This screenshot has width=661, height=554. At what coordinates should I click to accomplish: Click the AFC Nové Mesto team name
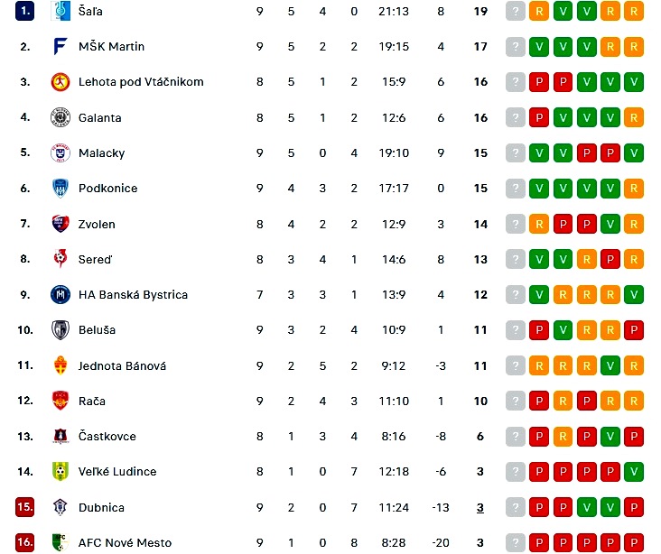click(125, 542)
